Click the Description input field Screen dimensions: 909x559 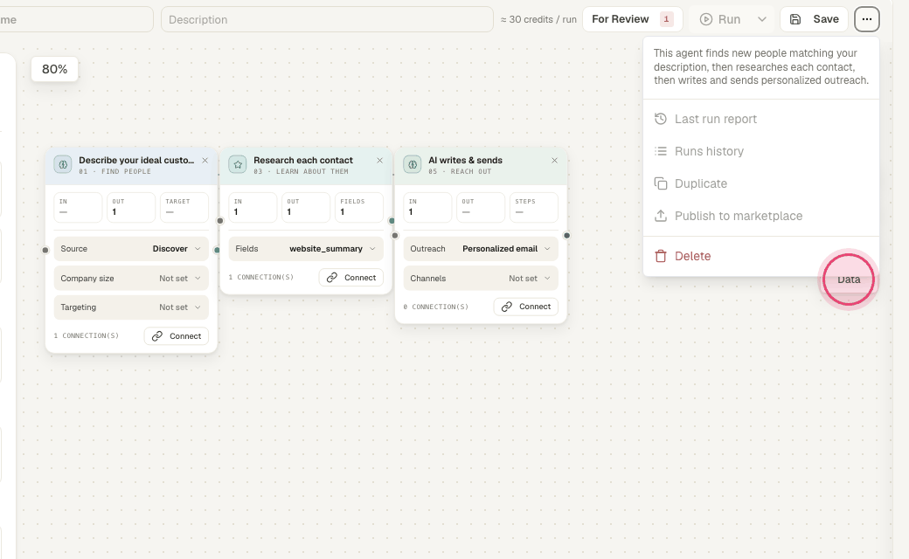coord(327,19)
